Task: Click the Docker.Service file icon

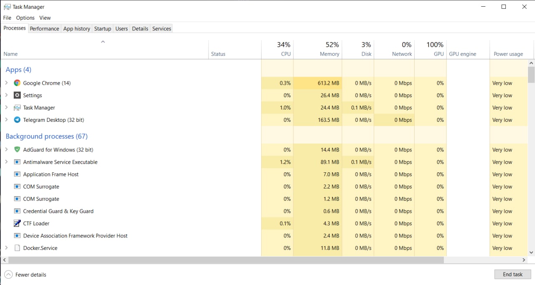Action: coord(17,248)
